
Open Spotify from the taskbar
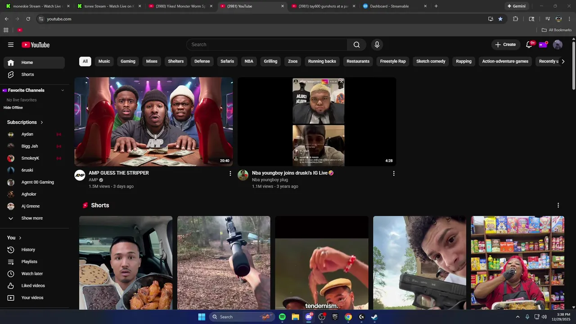point(282,317)
